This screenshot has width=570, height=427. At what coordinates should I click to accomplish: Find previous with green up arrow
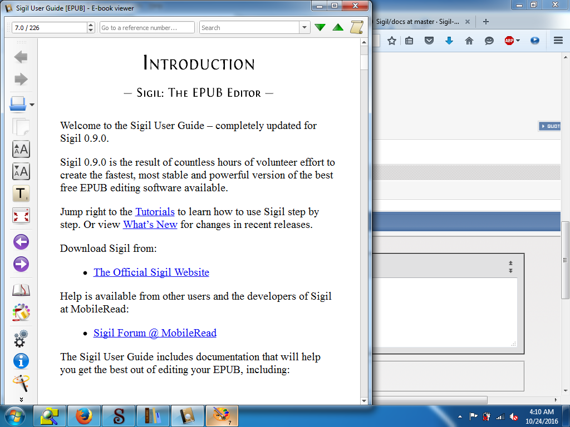pos(338,27)
